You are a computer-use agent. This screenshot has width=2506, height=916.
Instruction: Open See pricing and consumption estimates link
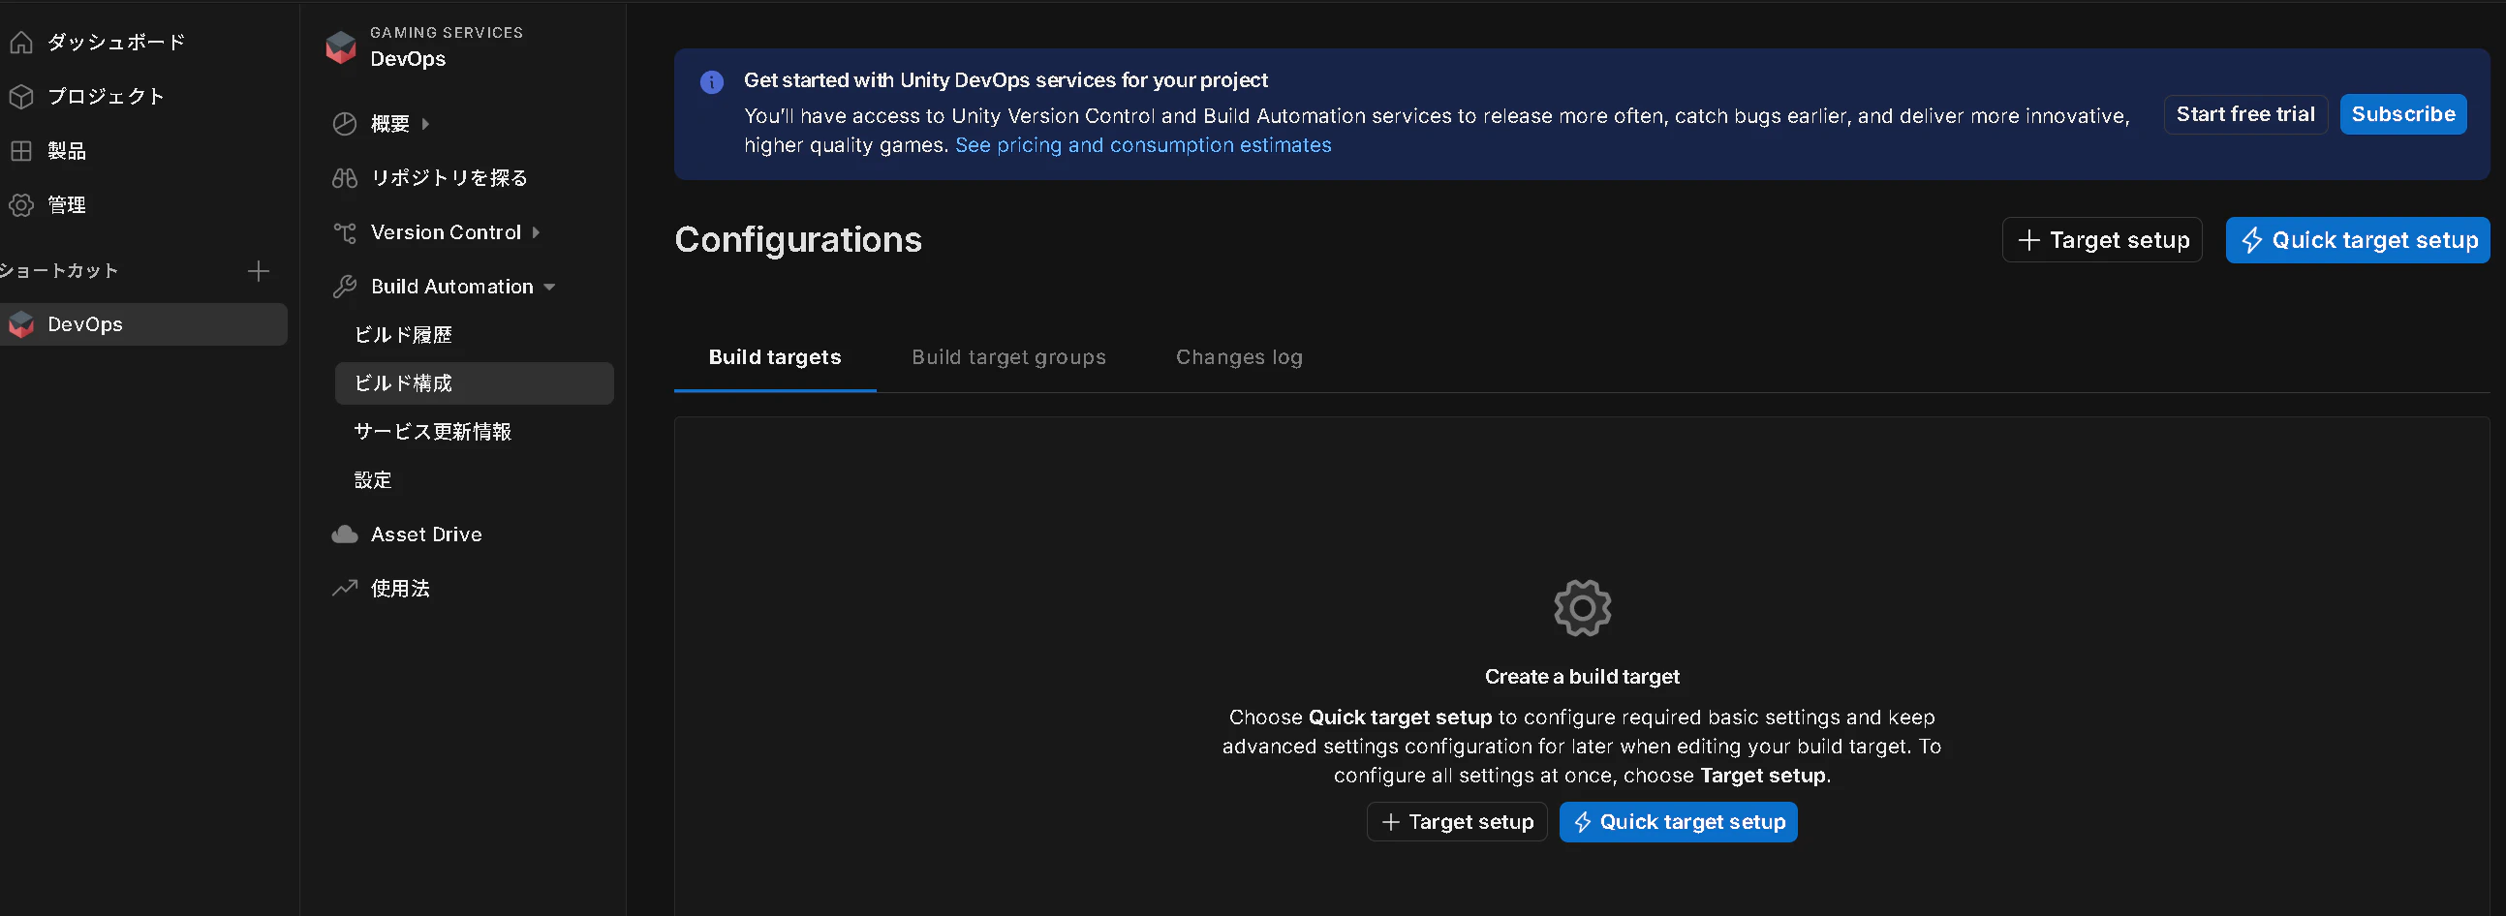pyautogui.click(x=1143, y=146)
